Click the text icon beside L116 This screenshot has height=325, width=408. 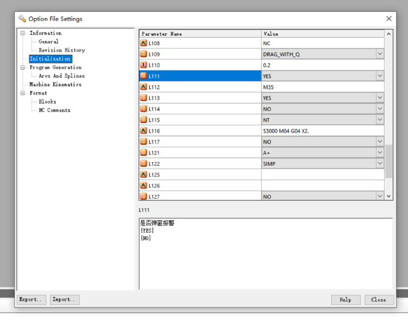144,131
